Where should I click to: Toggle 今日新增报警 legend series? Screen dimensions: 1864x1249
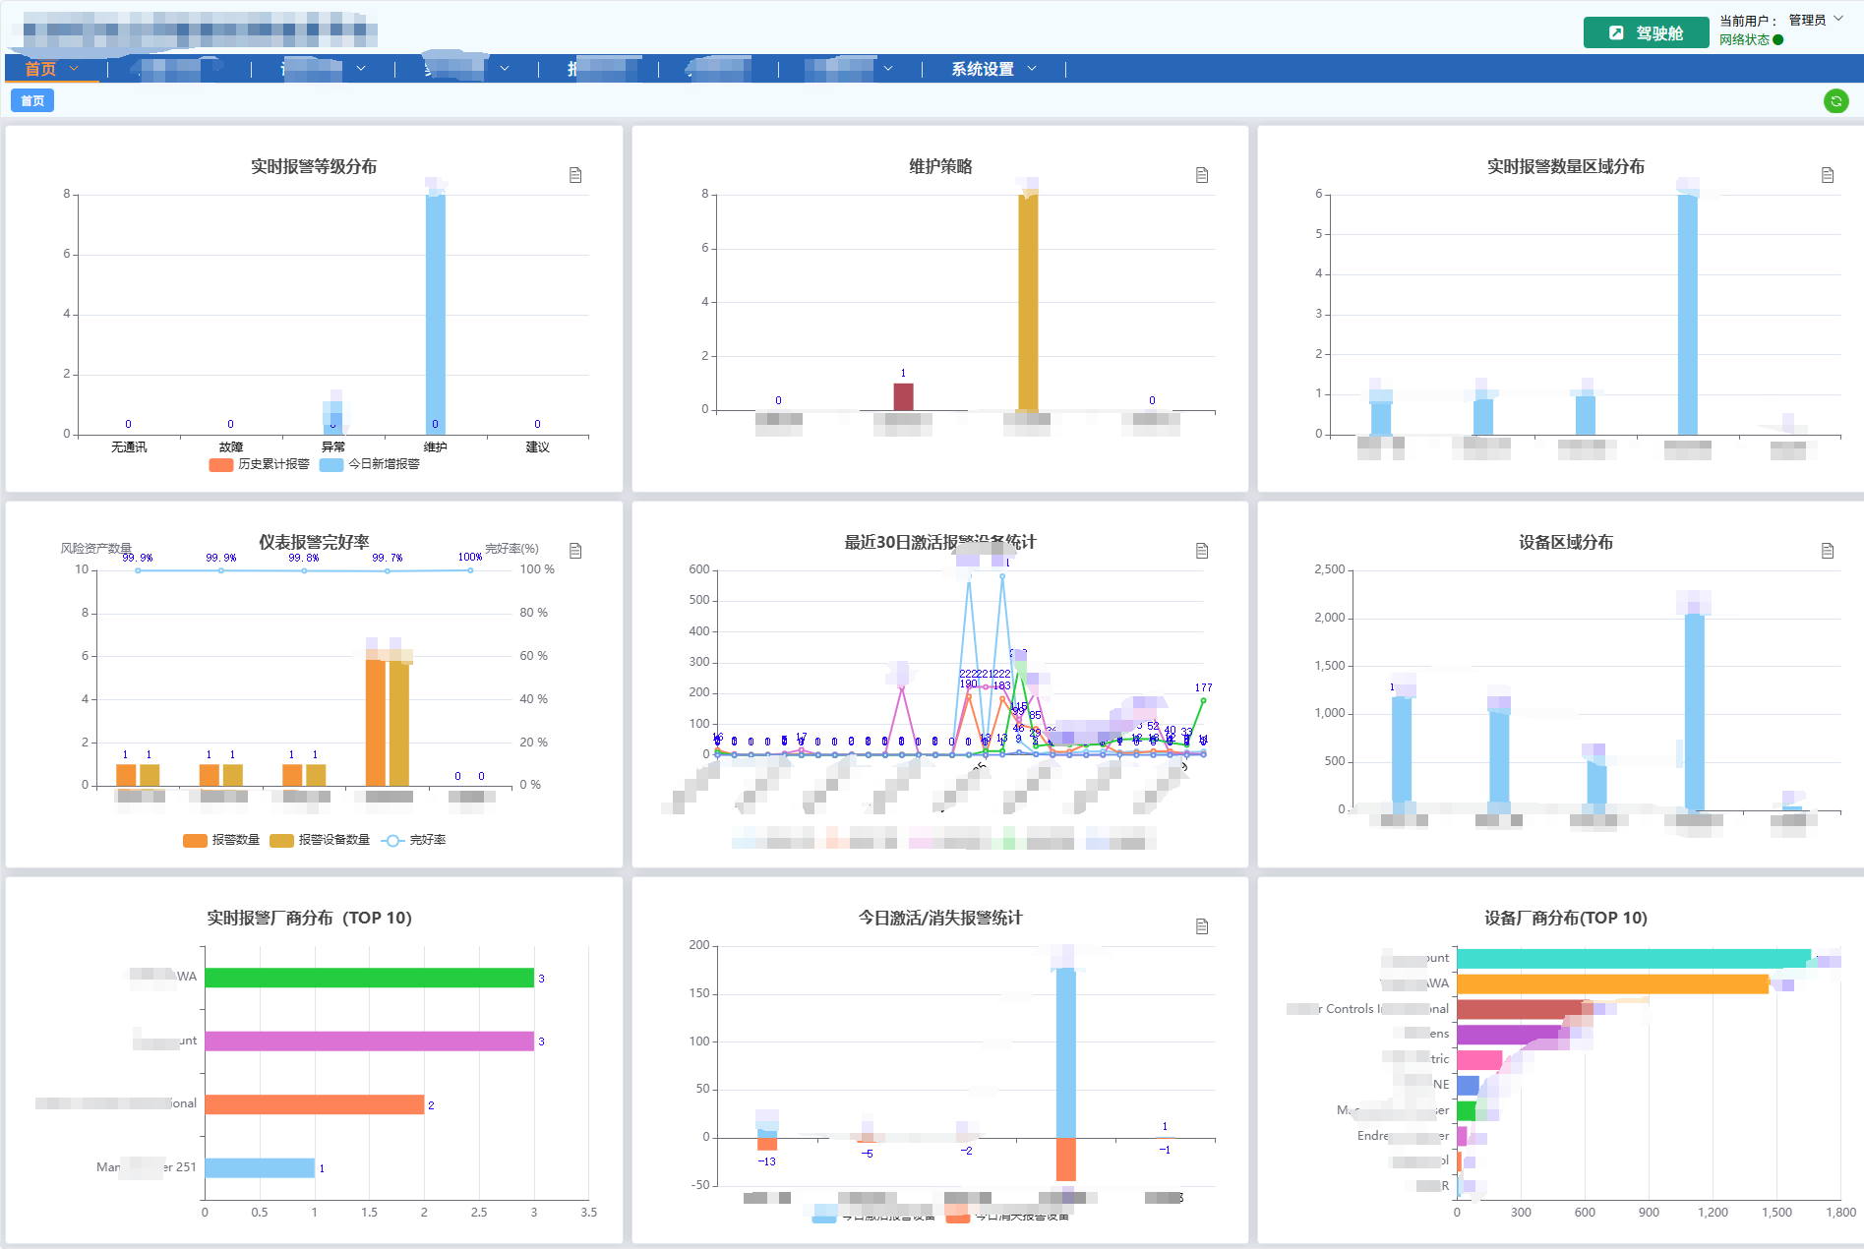[x=370, y=464]
